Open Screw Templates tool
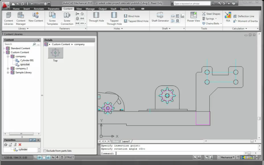 (52, 19)
